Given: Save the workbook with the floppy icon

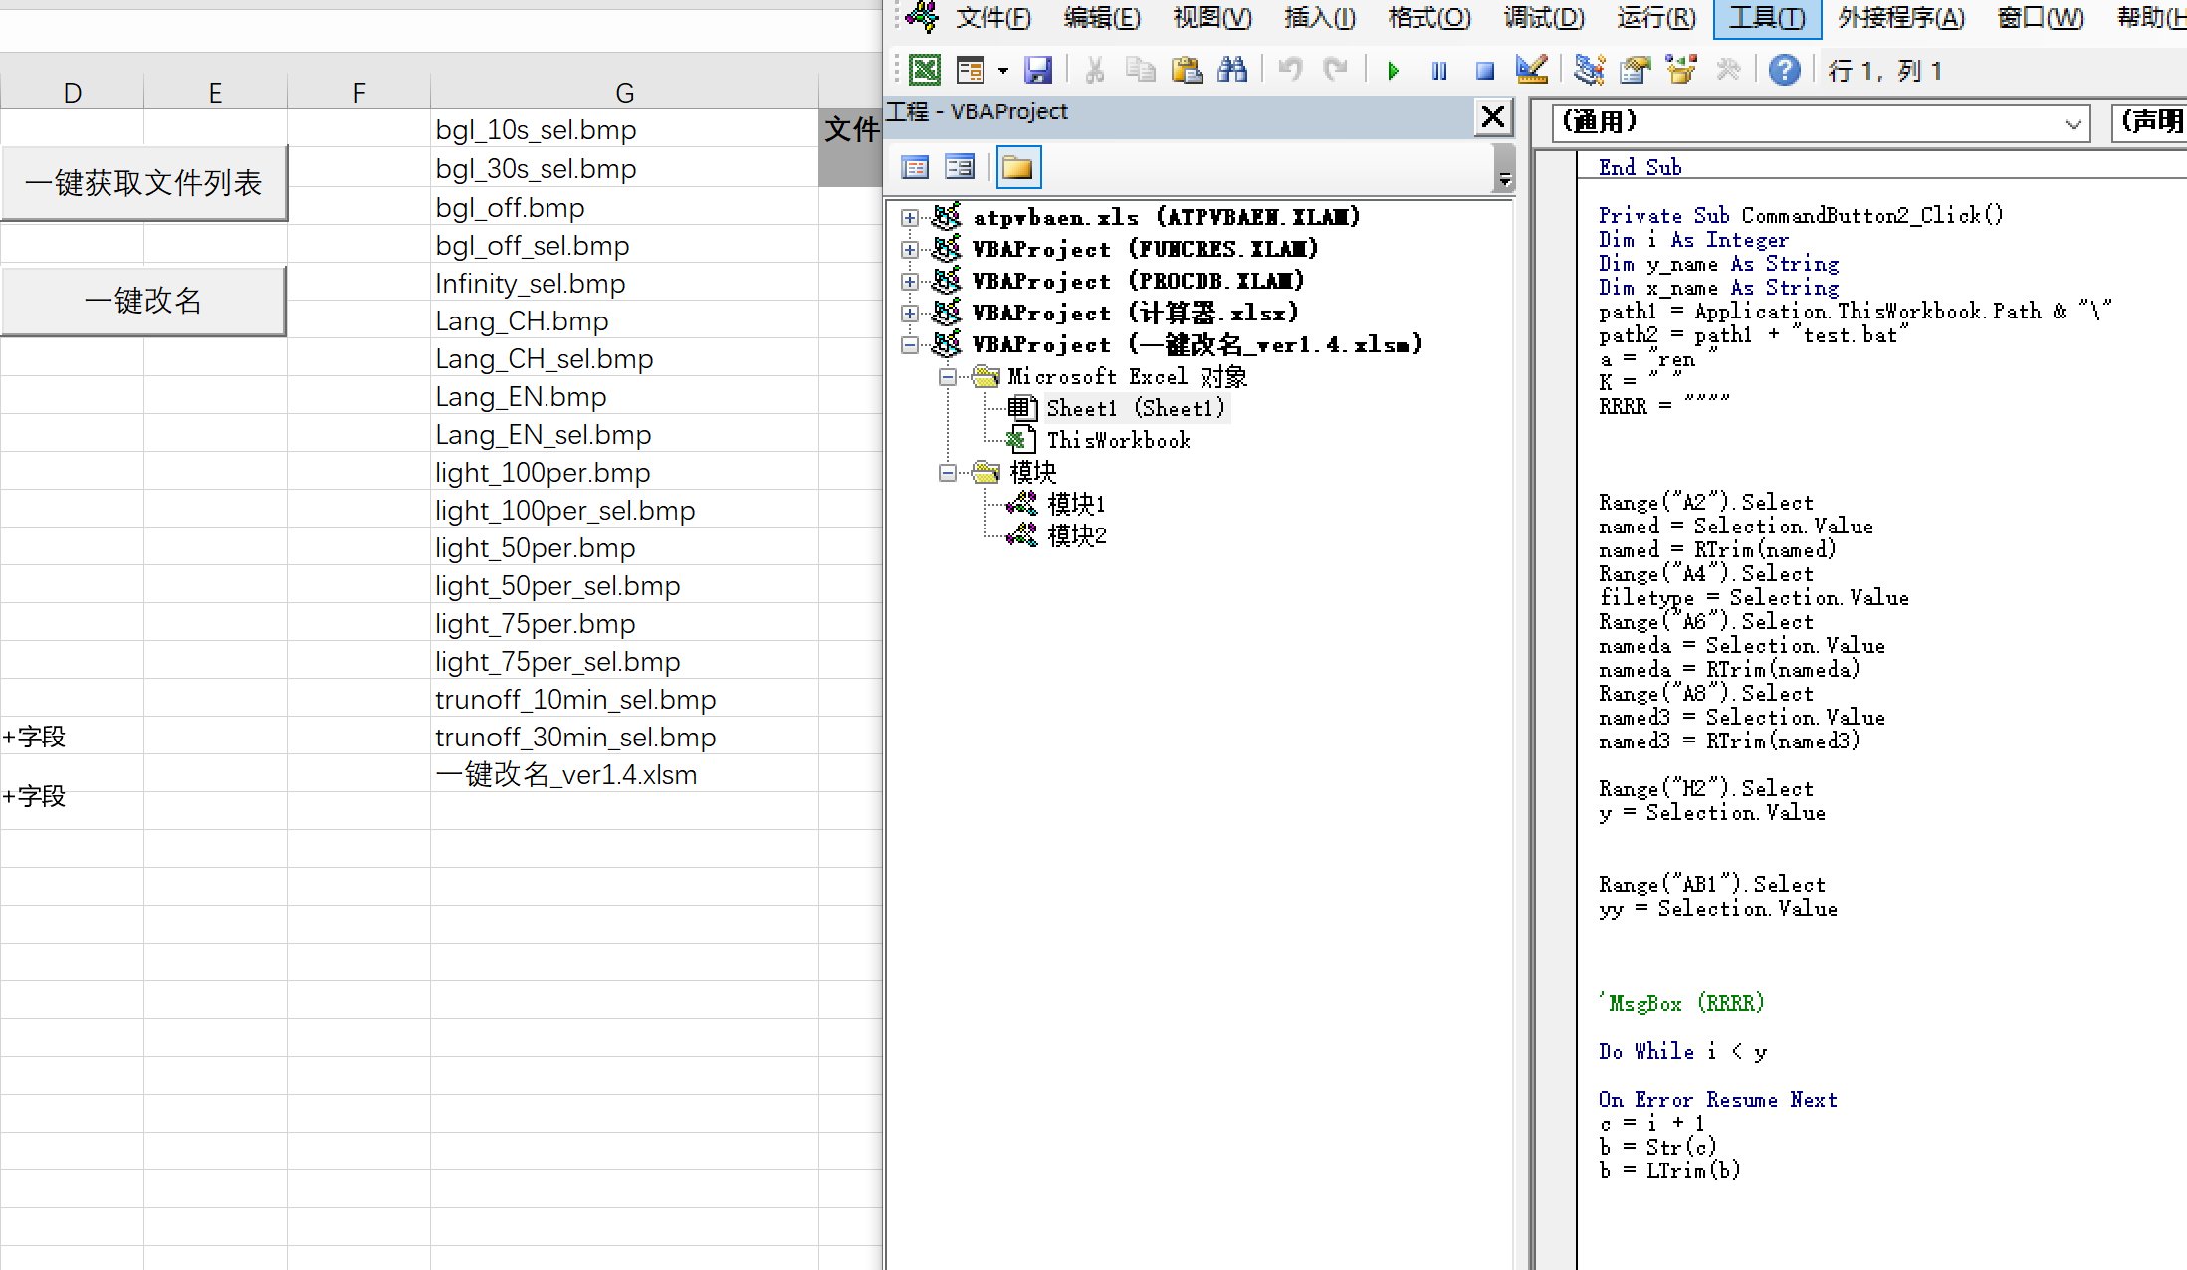Looking at the screenshot, I should coord(1038,70).
